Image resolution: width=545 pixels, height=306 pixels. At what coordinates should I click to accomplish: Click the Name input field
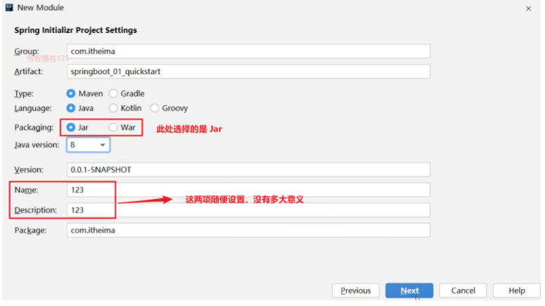point(249,190)
